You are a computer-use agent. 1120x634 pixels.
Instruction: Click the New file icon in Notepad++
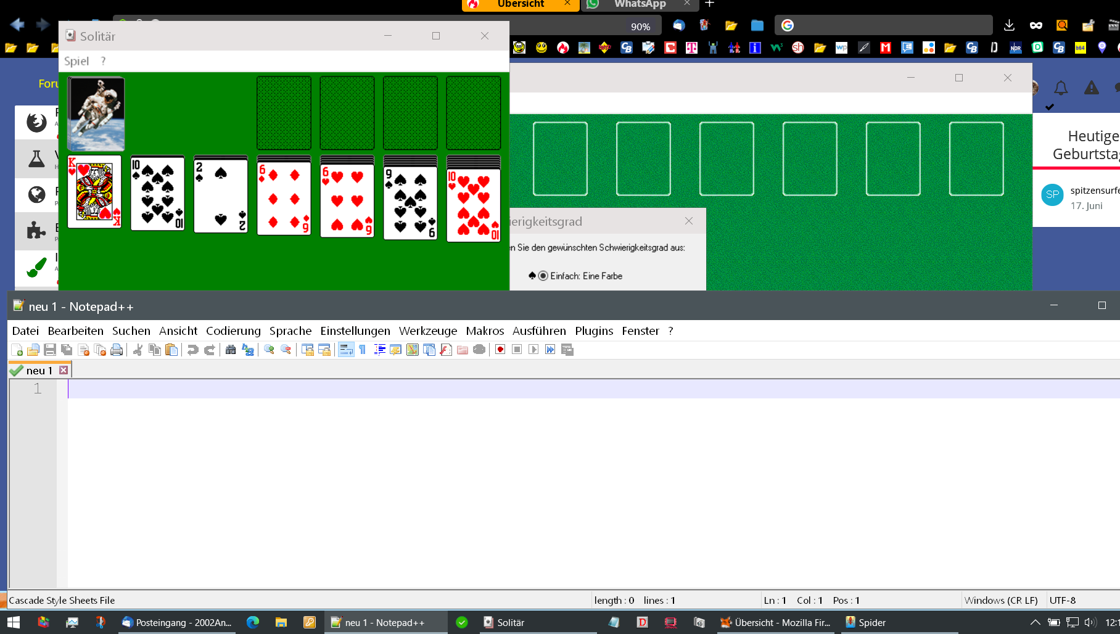click(x=17, y=350)
